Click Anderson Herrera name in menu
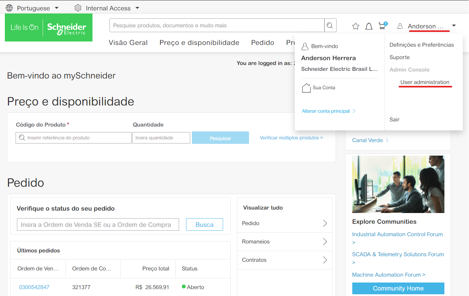Screen dimensions: 469x296 [x=328, y=58]
